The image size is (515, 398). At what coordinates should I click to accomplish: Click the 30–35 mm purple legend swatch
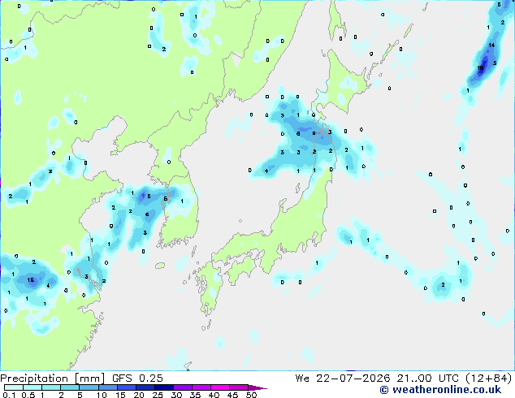pyautogui.click(x=183, y=387)
